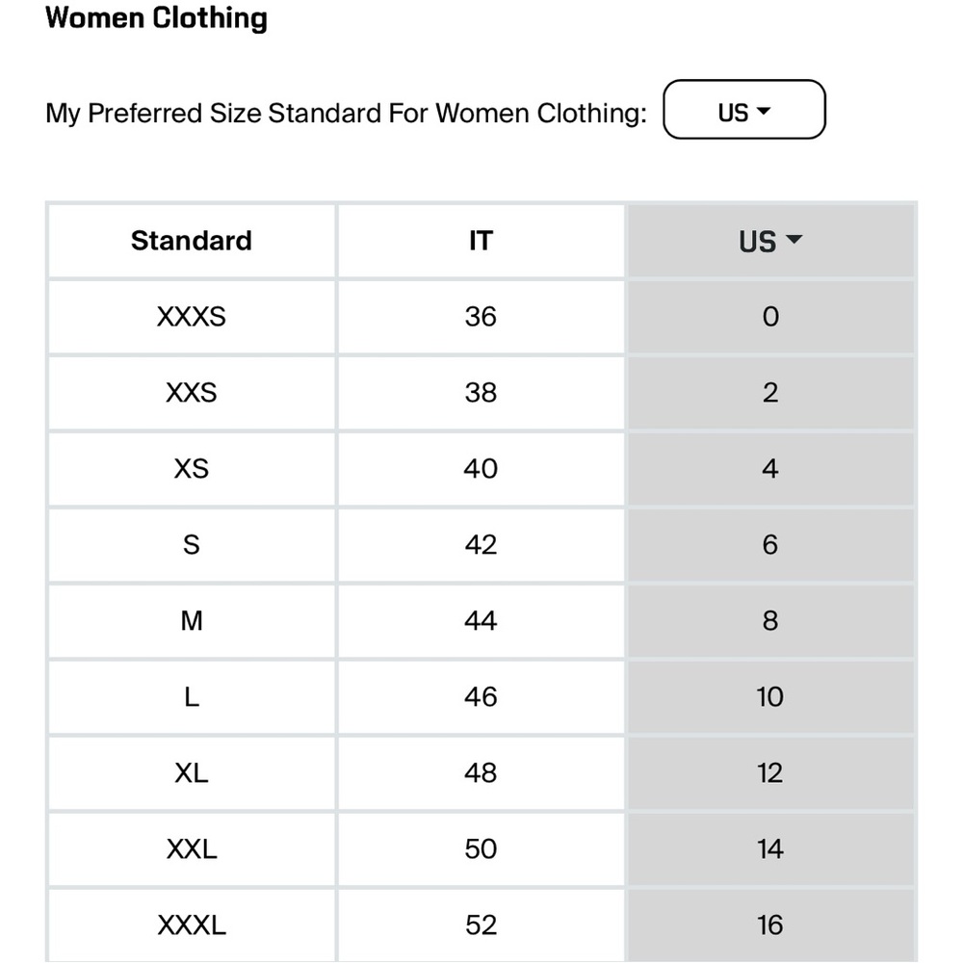Screen dimensions: 963x963
Task: Choose US size 0 cell
Action: [770, 317]
